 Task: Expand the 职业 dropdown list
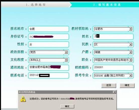pos(130,60)
